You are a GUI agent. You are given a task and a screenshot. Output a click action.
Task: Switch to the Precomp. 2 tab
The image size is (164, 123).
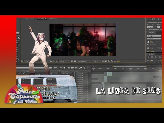(54, 19)
